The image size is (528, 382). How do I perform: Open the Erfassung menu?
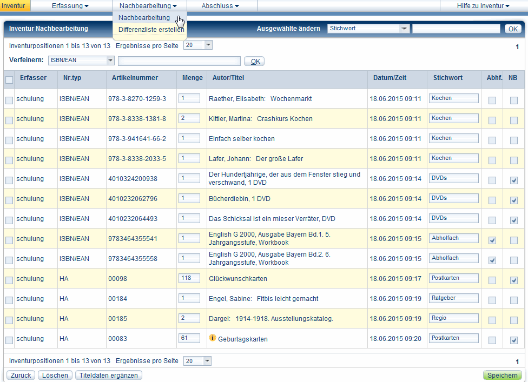(70, 6)
